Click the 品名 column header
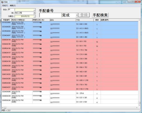The width and height of the screenshot is (142, 113). pyautogui.click(x=63, y=20)
